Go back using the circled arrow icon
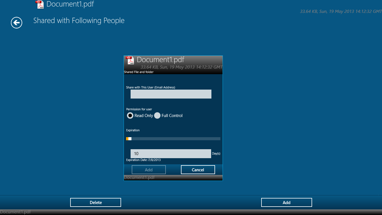This screenshot has width=382, height=215. (x=16, y=23)
